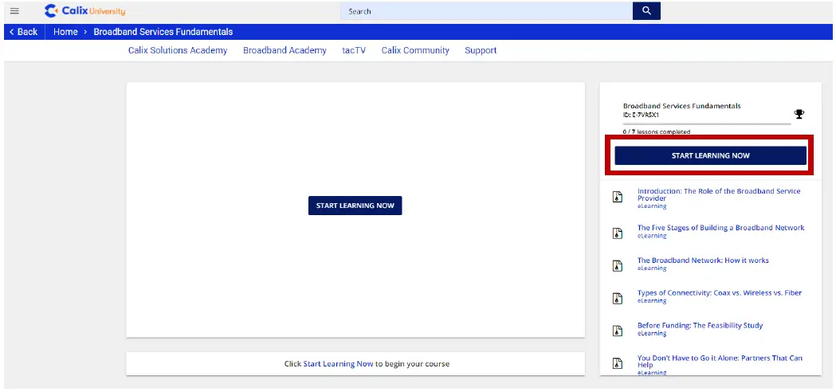
Task: Click Start Learning Now in center player
Action: tap(355, 206)
